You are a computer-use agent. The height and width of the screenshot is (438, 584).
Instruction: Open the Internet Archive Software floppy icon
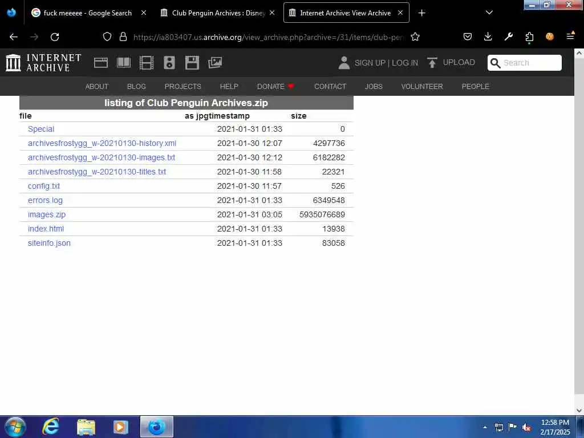192,63
